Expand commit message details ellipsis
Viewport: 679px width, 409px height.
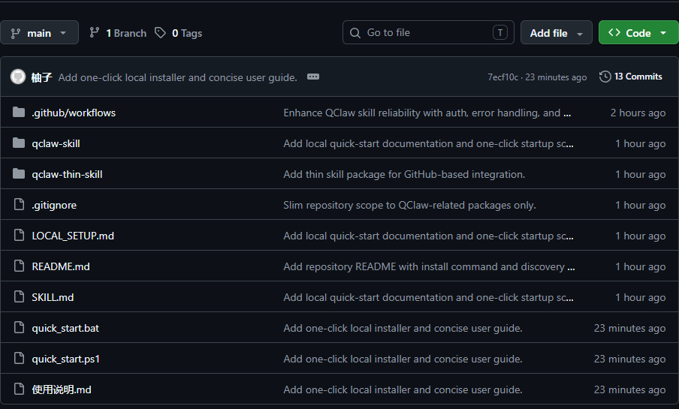(x=313, y=77)
